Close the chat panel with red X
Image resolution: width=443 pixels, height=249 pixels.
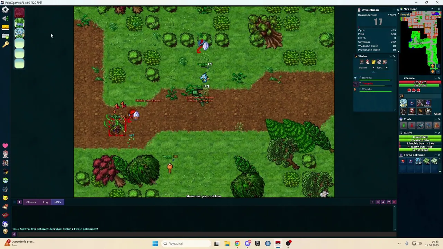[394, 202]
